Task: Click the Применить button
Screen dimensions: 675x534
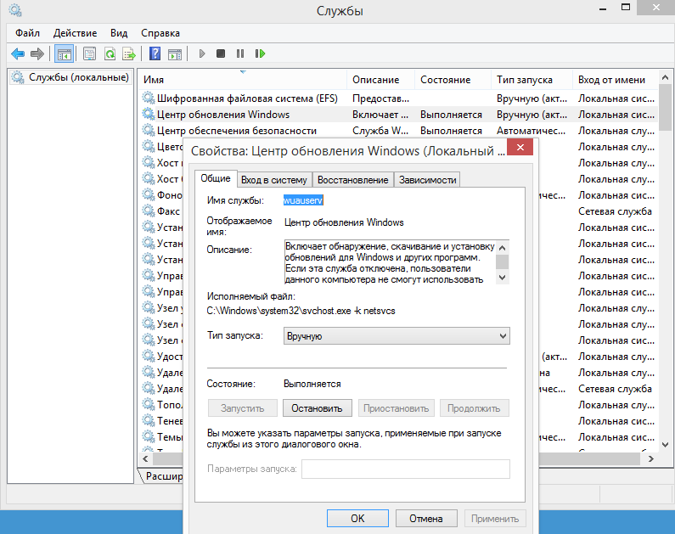Action: (x=495, y=519)
